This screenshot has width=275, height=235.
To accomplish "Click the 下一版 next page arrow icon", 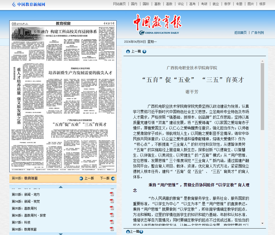I will click(113, 178).
